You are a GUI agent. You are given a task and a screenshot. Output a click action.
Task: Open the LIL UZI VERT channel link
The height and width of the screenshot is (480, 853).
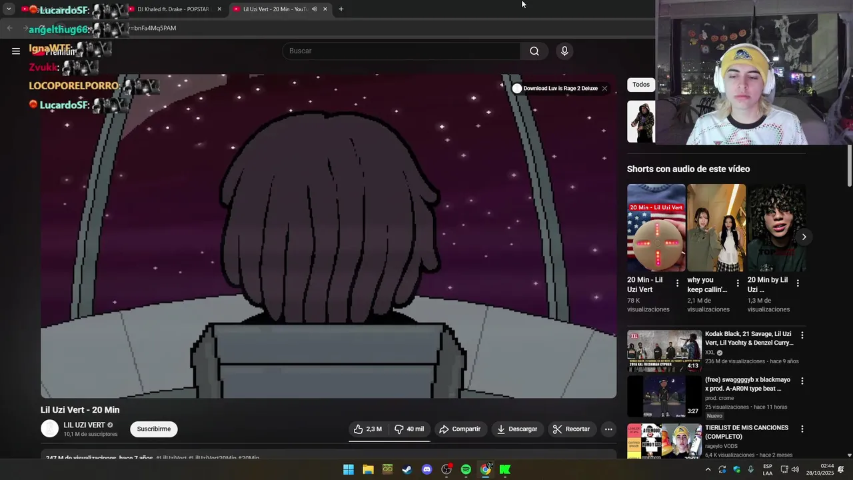click(85, 425)
